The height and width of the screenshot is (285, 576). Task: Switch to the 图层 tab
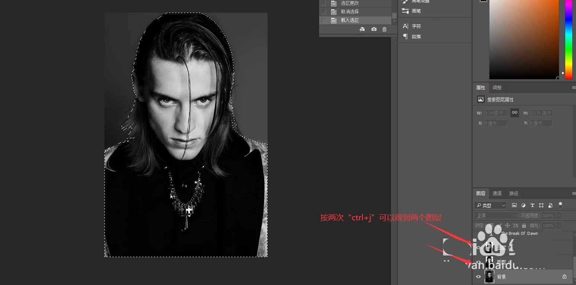tap(481, 193)
